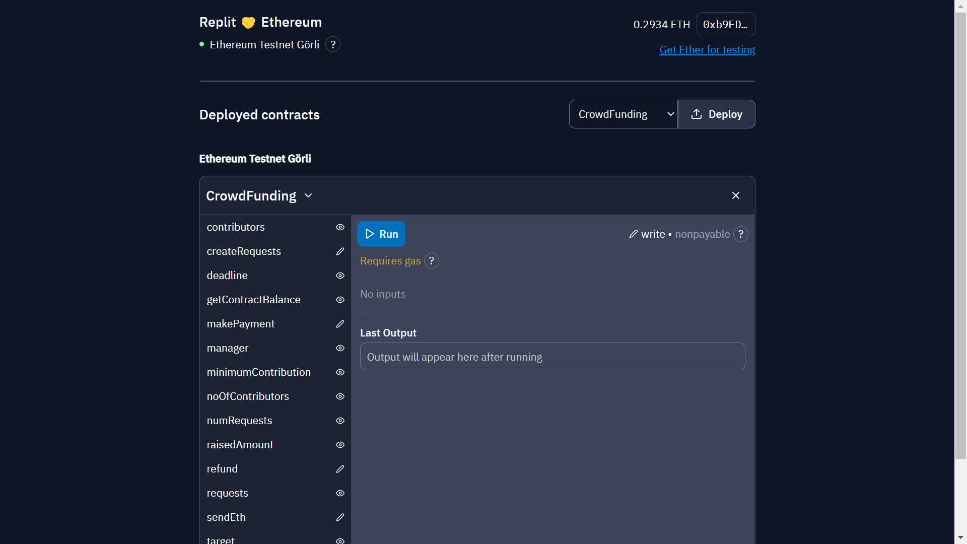Click the pencil icon next to createRequests
Image resolution: width=967 pixels, height=544 pixels.
tap(340, 251)
